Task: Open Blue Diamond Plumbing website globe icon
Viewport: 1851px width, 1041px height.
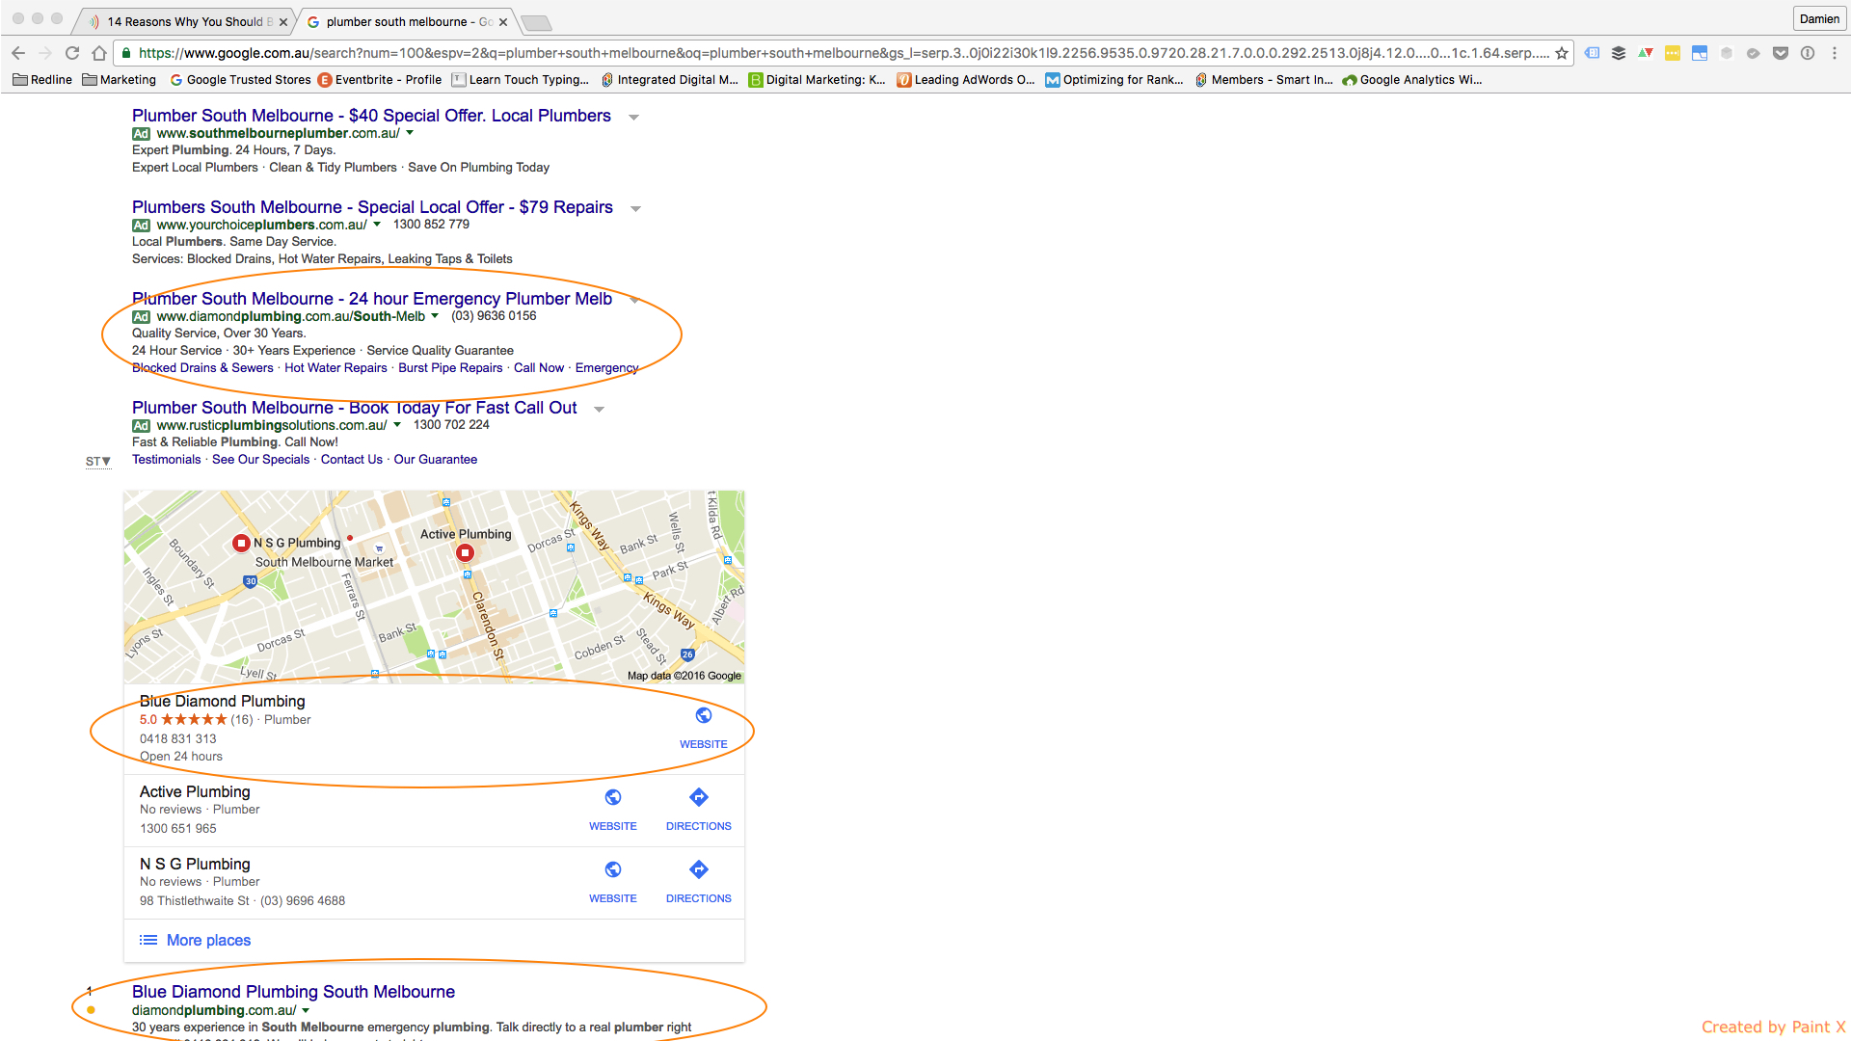Action: coord(704,715)
